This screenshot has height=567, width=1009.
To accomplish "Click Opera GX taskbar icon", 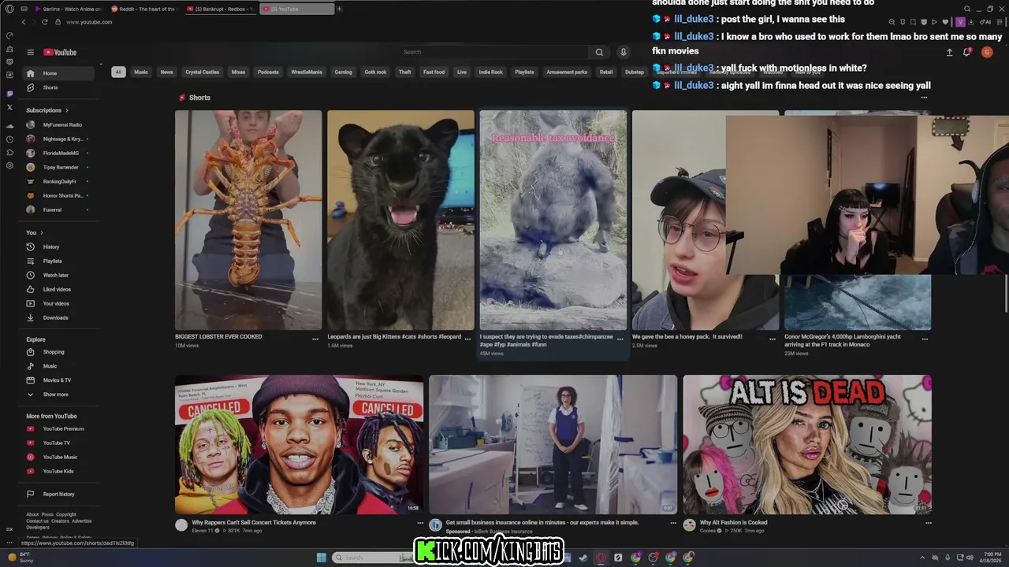I will click(x=601, y=558).
